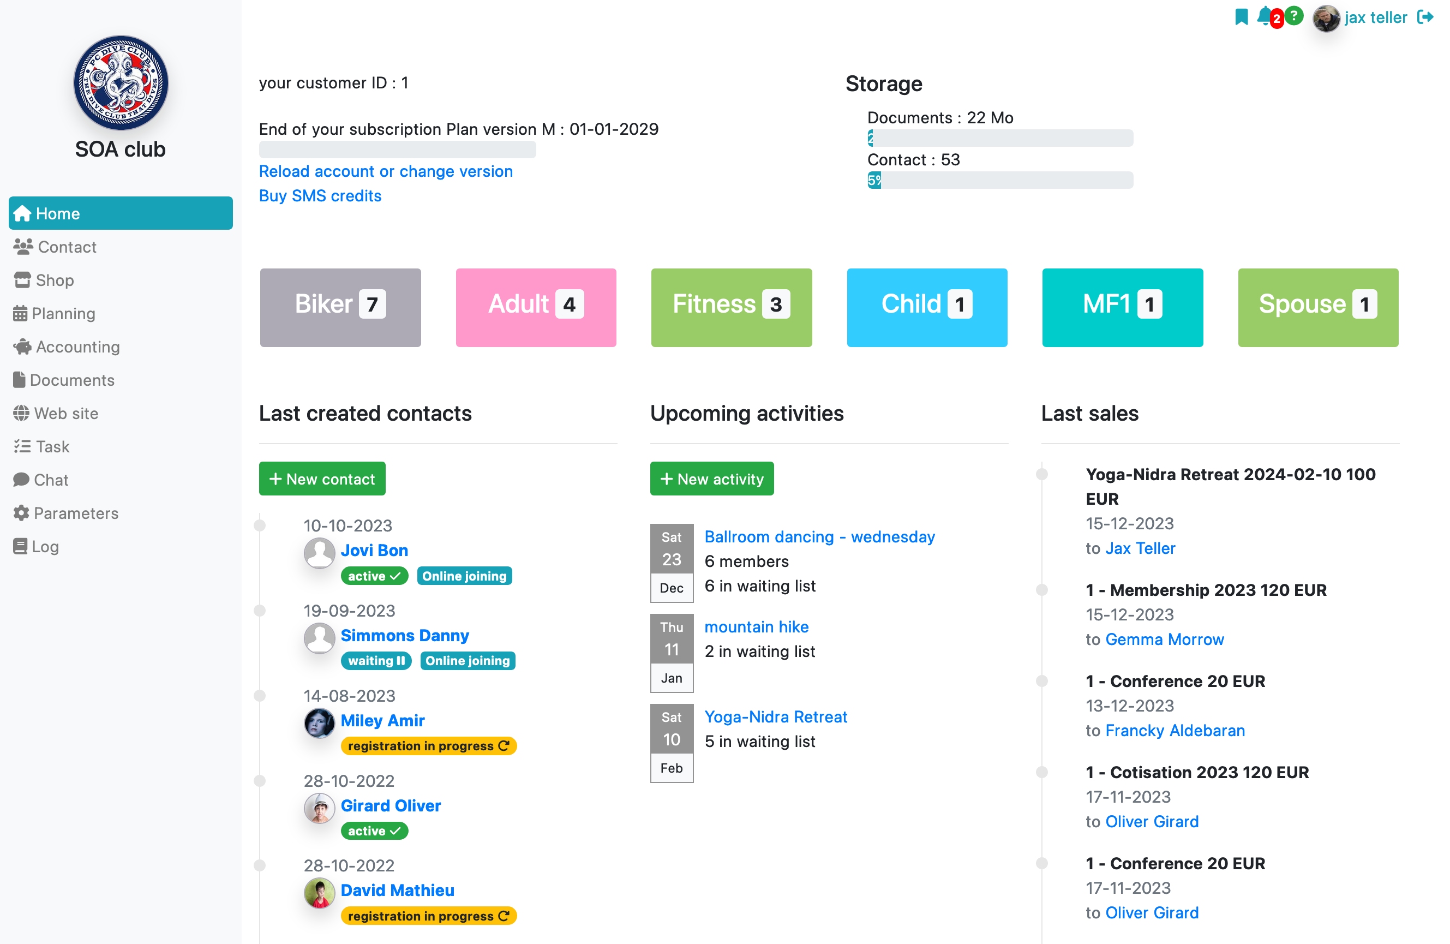Click the Buy SMS credits link
Viewport: 1450px width, 944px height.
tap(320, 196)
